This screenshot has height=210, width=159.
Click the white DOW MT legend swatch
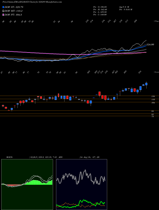(x=3, y=11)
